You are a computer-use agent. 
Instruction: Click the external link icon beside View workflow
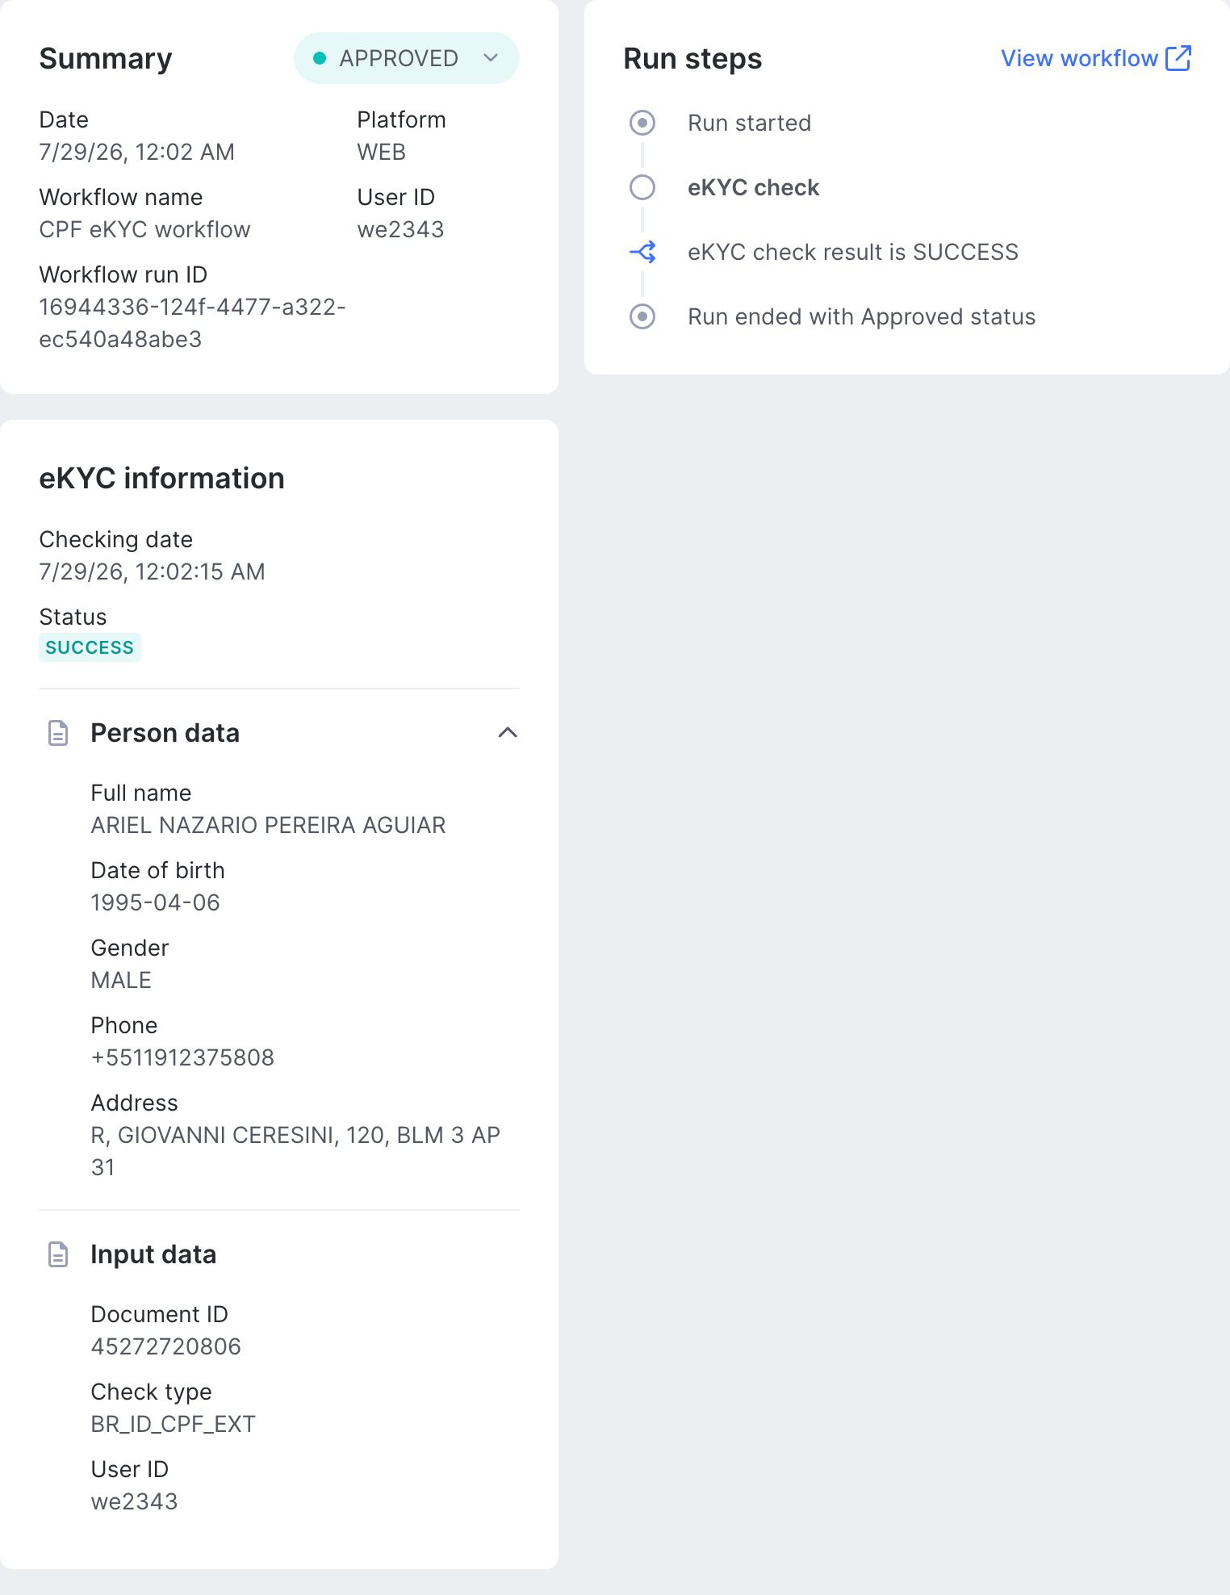[1178, 58]
